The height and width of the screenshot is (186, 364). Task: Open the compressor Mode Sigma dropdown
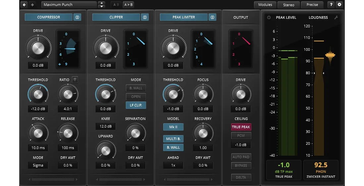pos(38,165)
